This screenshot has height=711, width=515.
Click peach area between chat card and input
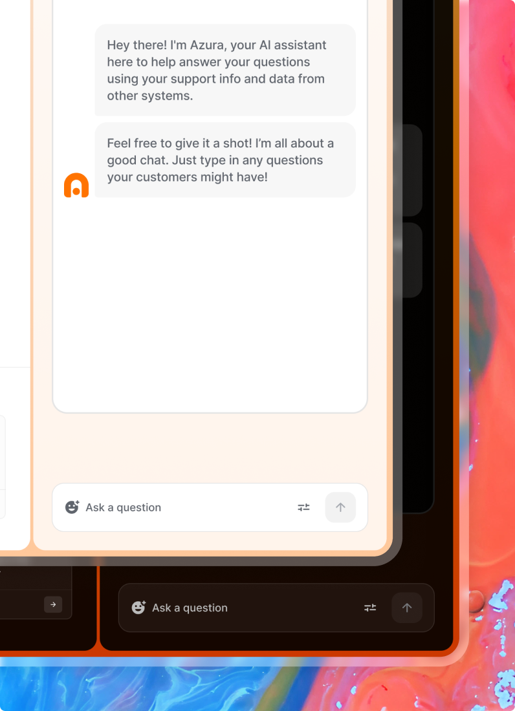pyautogui.click(x=210, y=448)
